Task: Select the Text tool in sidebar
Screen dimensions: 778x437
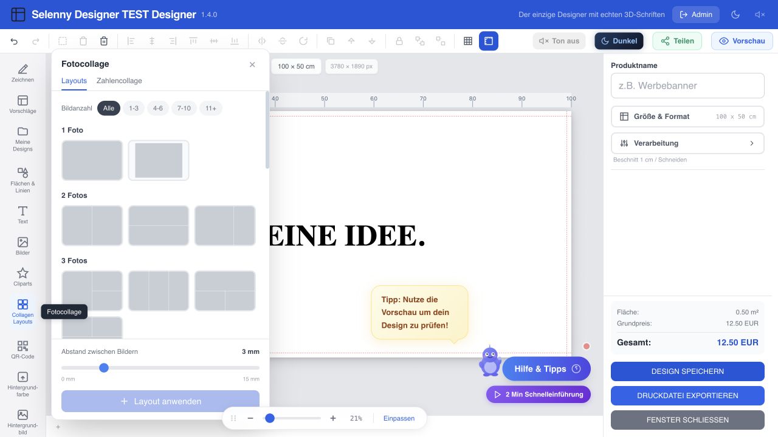Action: pos(22,215)
